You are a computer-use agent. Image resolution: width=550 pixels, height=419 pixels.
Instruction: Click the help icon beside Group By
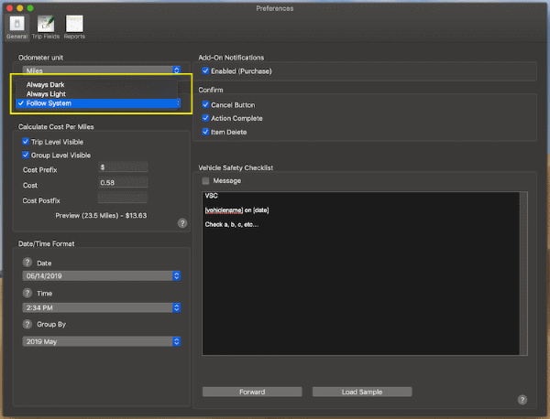tap(27, 324)
